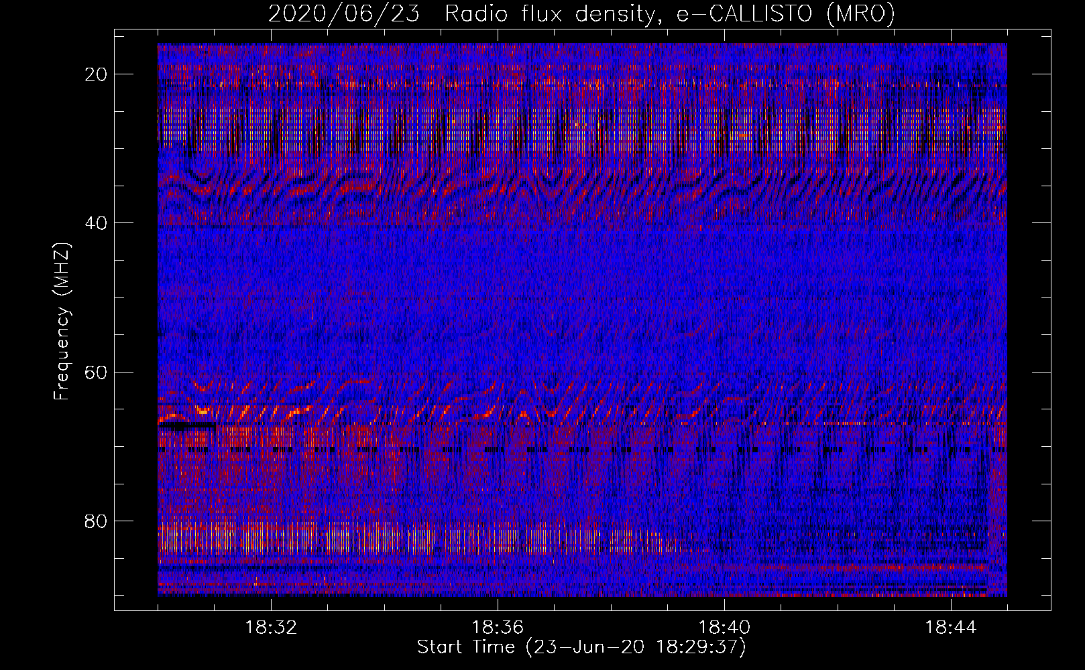Click the 20 frequency tick label

click(x=97, y=74)
